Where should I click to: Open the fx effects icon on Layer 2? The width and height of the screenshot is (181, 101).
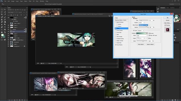coord(25,18)
